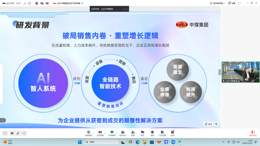Viewport: 260px width, 146px height.
Task: Click the pop-out share icon in title bar
Action: (29, 3)
